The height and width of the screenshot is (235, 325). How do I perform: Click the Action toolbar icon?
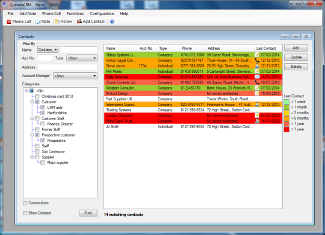[57, 22]
